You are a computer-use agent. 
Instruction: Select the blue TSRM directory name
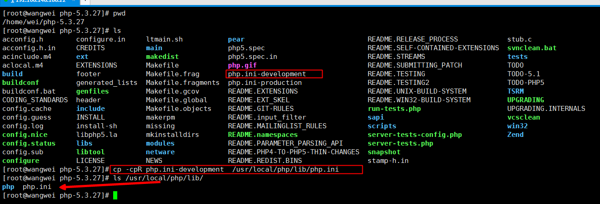[x=516, y=91]
